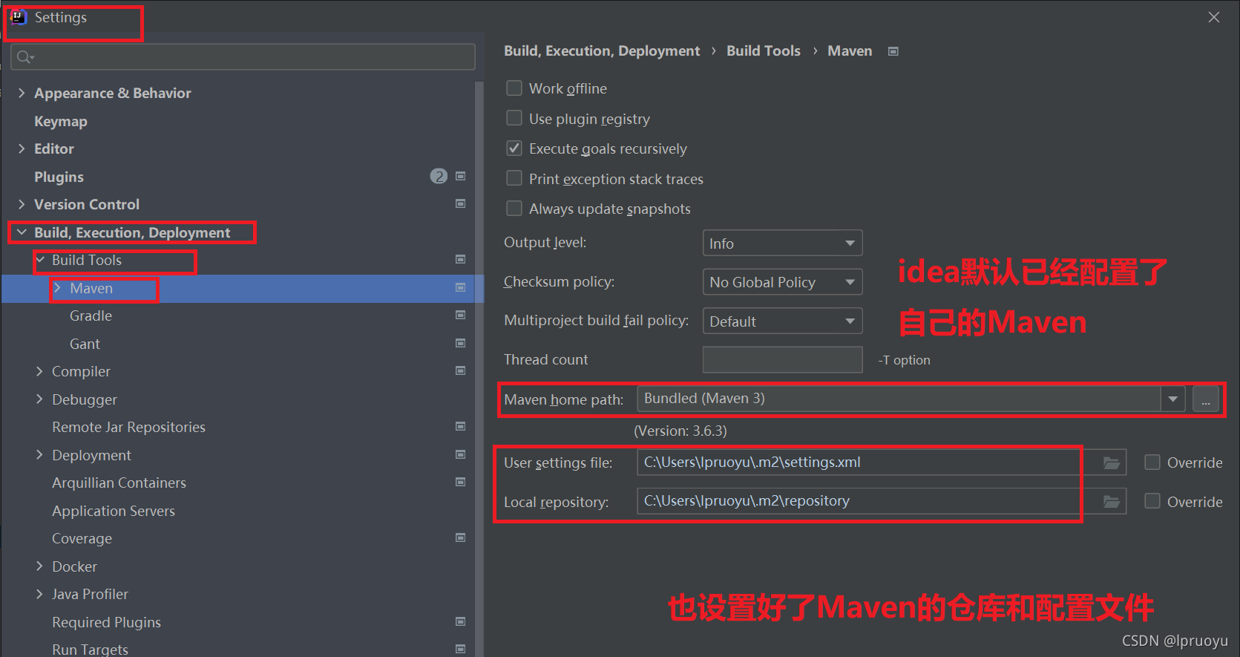Click the search magnifier icon in the settings search
The width and height of the screenshot is (1240, 657).
click(25, 57)
